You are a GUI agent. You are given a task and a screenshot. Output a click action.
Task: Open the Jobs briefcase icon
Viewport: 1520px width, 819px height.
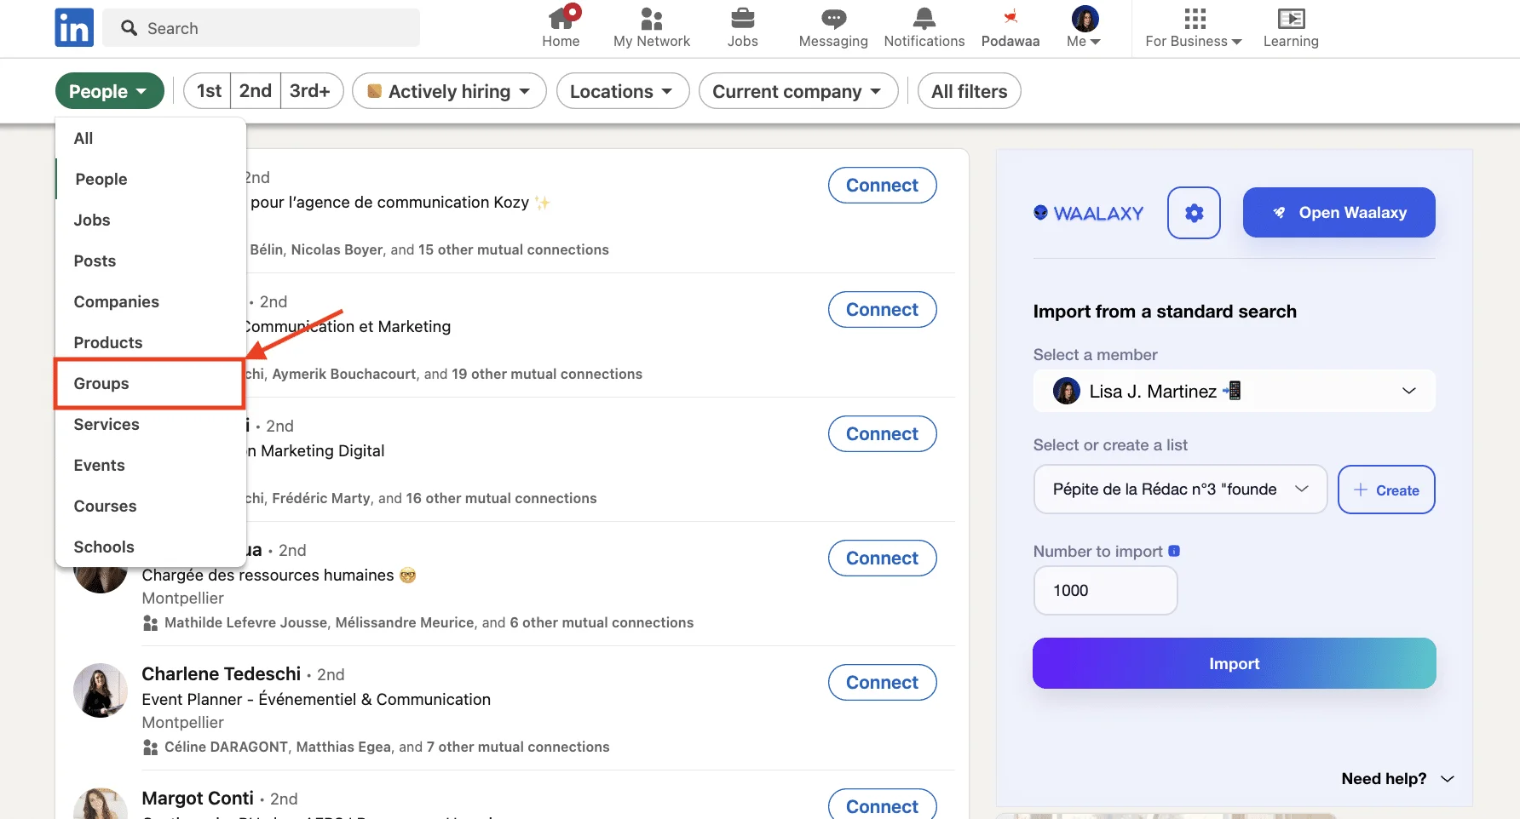coord(742,18)
